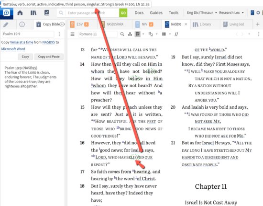263x206 pixels.
Task: Expand the resource link set dropdown arrow
Action: tap(157, 34)
